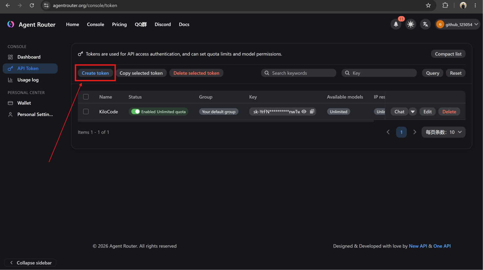Reload the page
The image size is (483, 270).
(x=32, y=5)
